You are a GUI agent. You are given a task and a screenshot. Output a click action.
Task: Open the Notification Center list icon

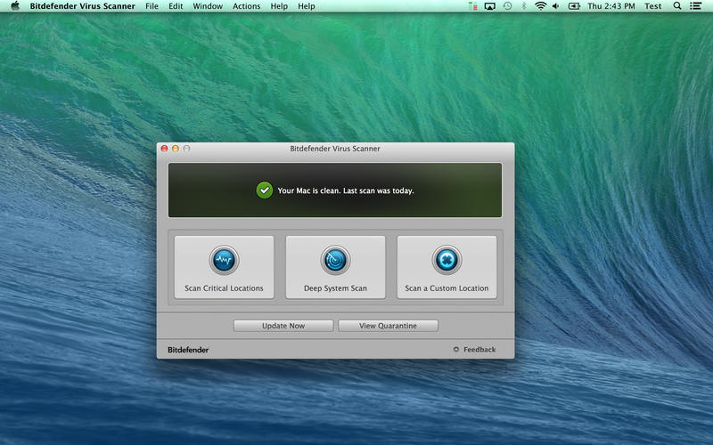[x=695, y=6]
